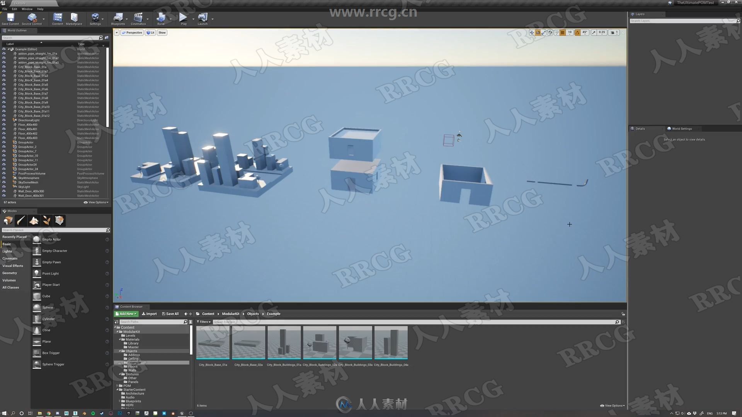Viewport: 742px width, 417px height.
Task: Open the Window menu in menu bar
Action: 26,8
